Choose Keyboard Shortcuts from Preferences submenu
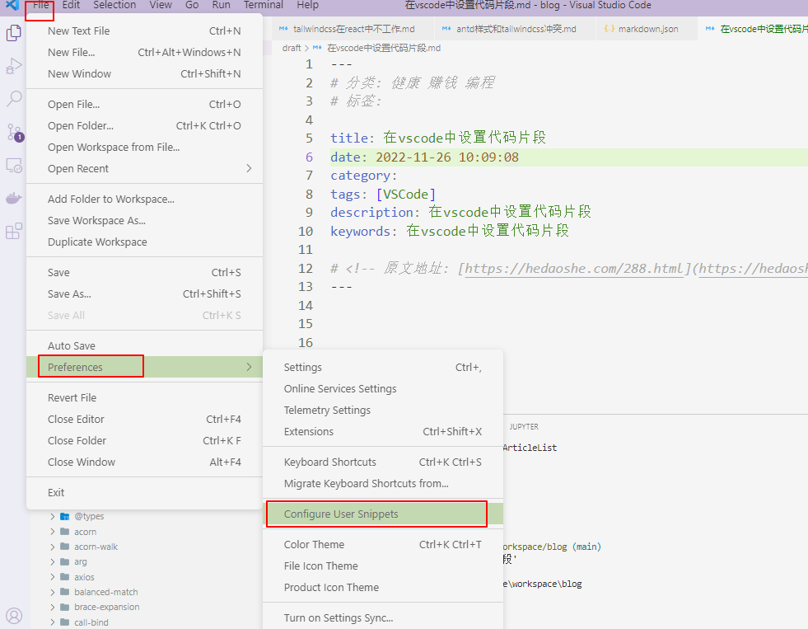This screenshot has height=629, width=808. [x=330, y=462]
